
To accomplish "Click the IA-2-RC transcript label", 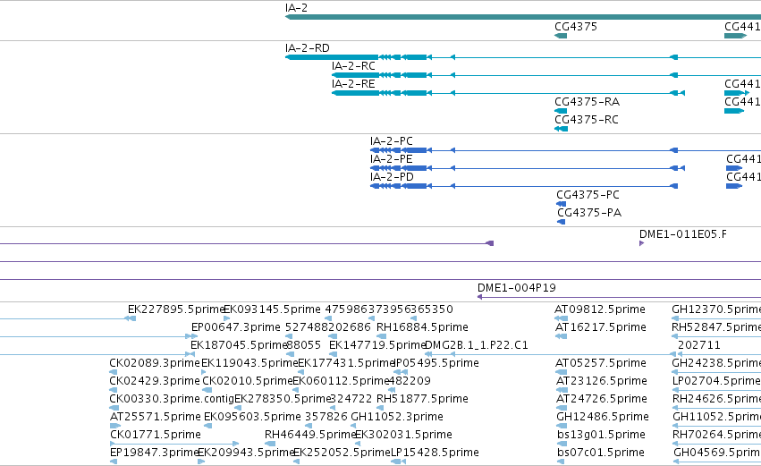I will (x=353, y=66).
